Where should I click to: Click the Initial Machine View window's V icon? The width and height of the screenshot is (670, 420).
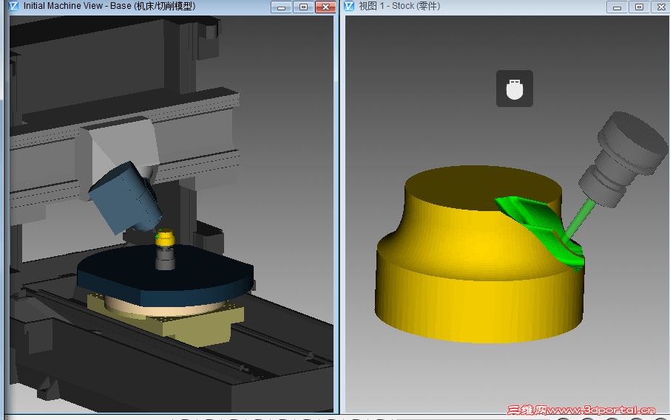click(13, 6)
